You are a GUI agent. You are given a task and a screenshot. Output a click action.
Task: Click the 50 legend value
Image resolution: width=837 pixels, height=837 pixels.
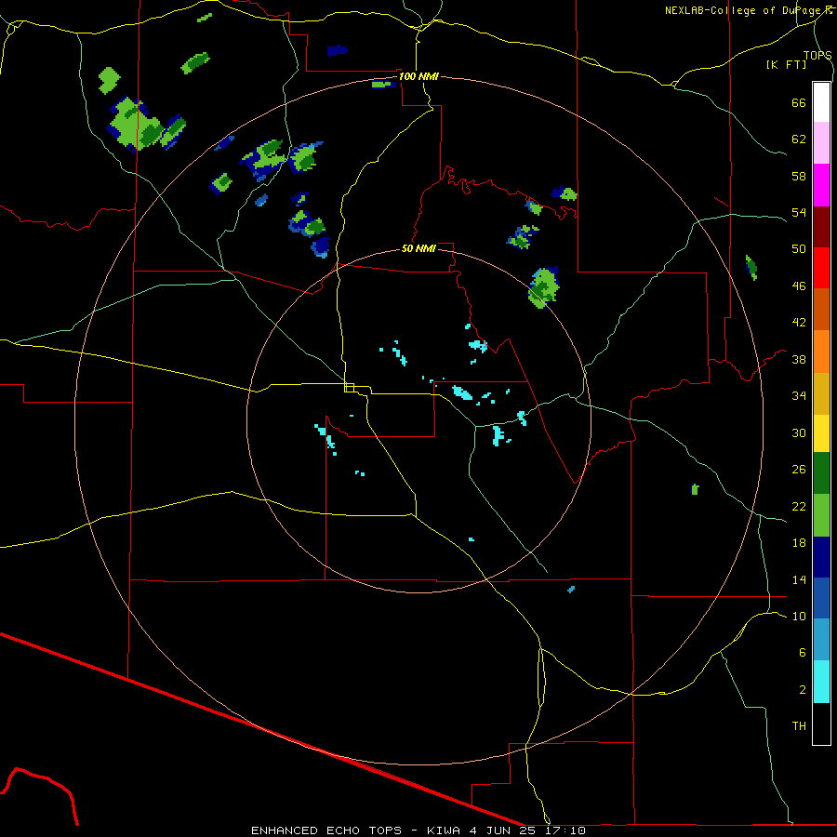799,249
